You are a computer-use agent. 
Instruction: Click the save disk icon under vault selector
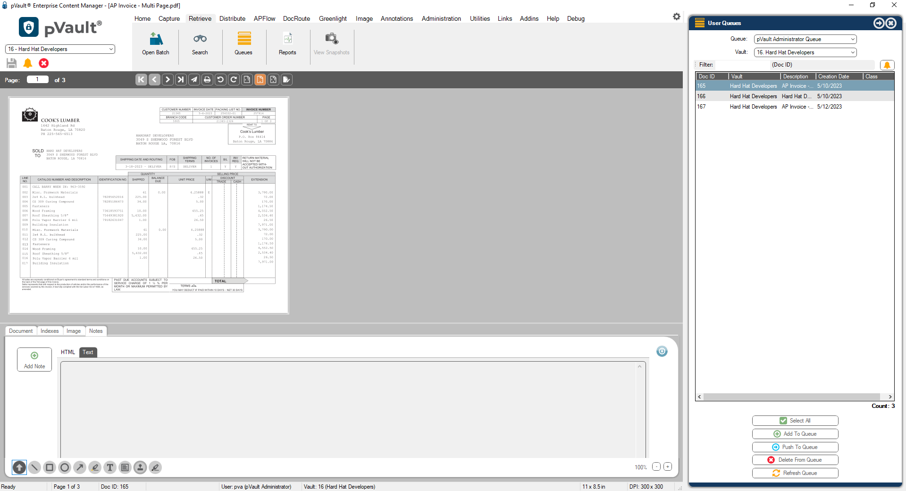point(12,63)
